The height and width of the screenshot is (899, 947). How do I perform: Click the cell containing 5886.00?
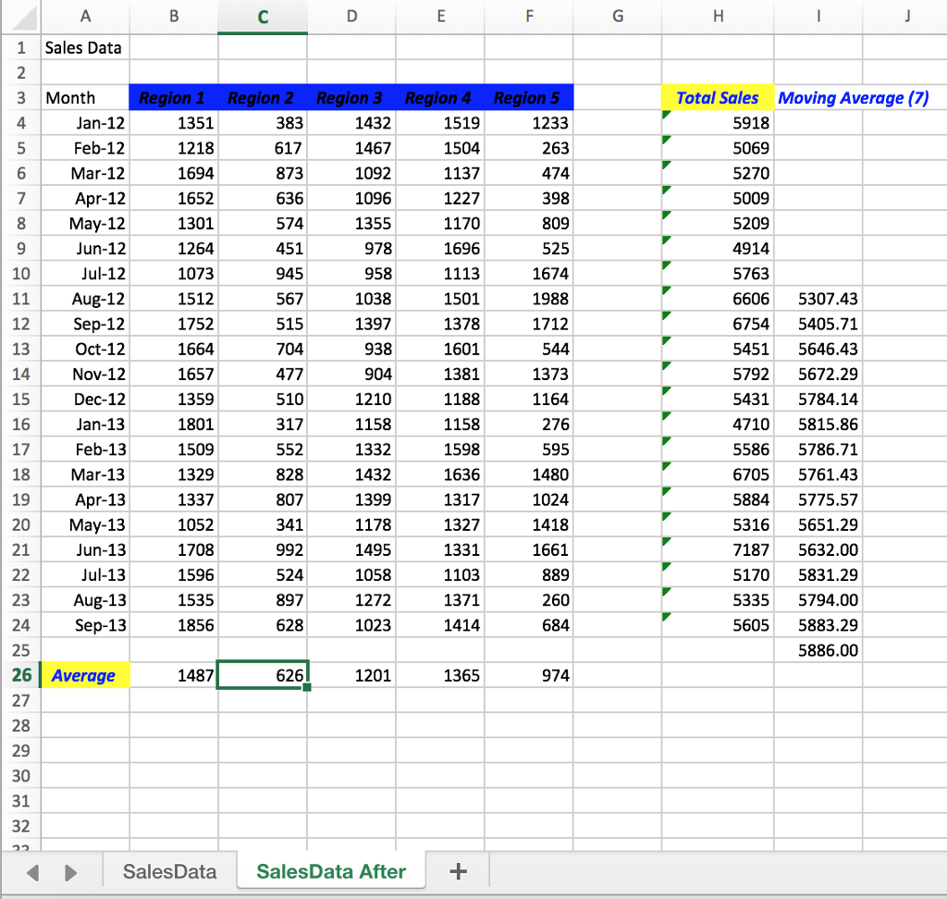[x=818, y=650]
